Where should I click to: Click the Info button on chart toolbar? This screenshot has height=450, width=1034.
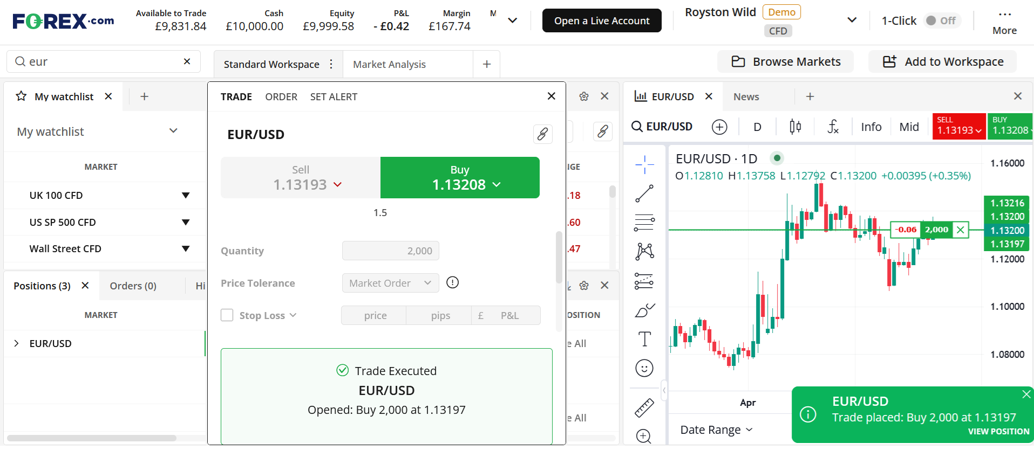pos(871,127)
